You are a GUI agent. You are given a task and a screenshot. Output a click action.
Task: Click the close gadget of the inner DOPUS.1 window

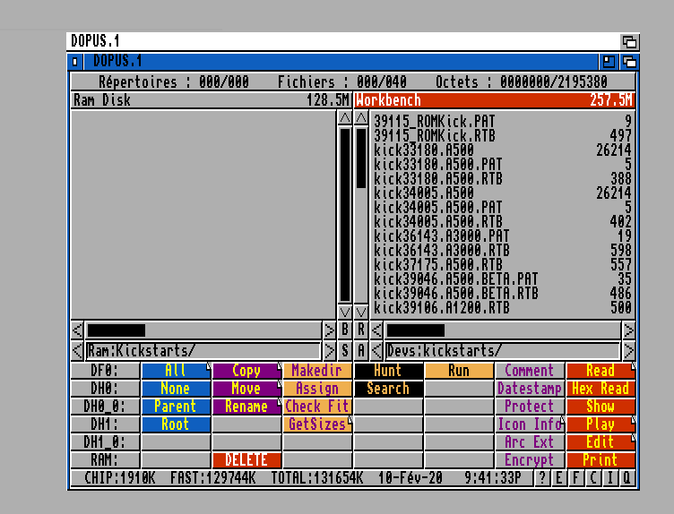click(74, 62)
